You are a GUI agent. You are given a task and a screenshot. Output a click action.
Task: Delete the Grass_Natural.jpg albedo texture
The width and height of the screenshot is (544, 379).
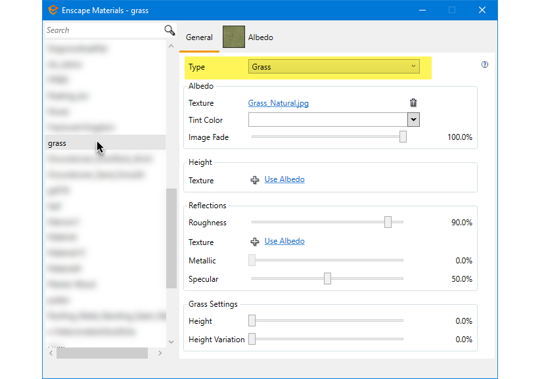(413, 102)
